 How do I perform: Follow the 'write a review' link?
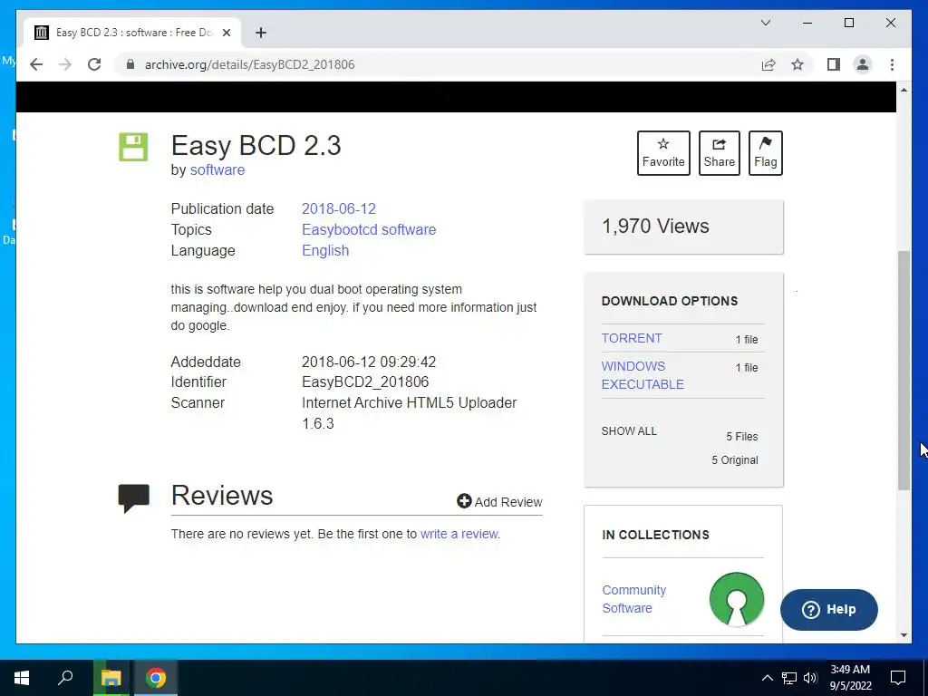[459, 534]
